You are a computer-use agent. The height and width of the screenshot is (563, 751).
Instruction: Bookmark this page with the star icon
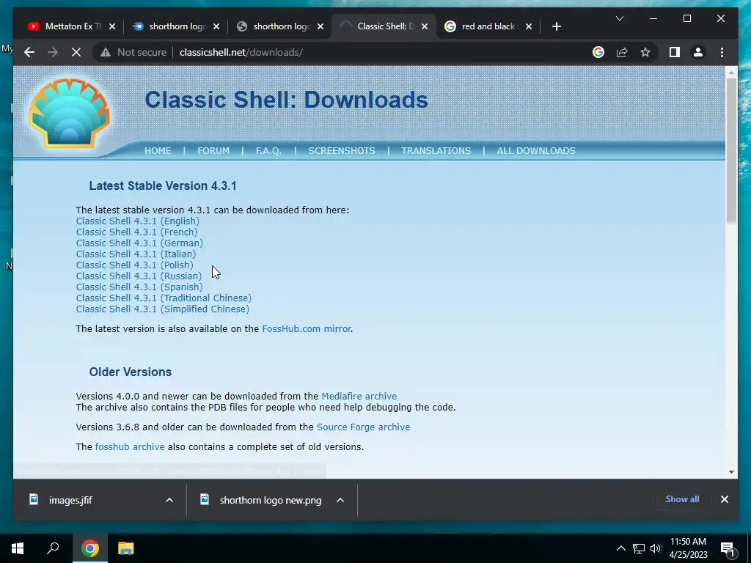645,52
